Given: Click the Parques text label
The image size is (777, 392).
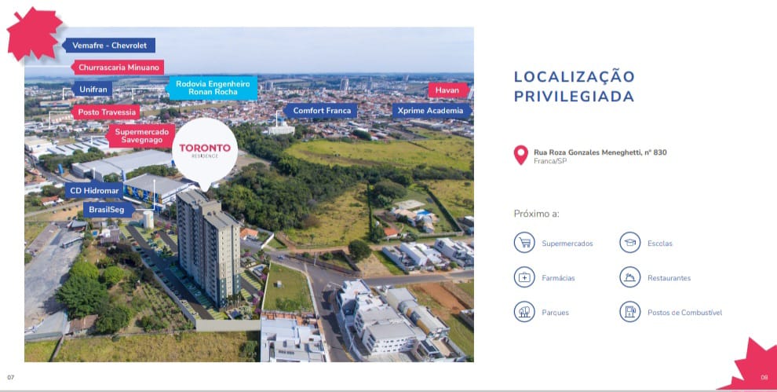Looking at the screenshot, I should click(555, 313).
